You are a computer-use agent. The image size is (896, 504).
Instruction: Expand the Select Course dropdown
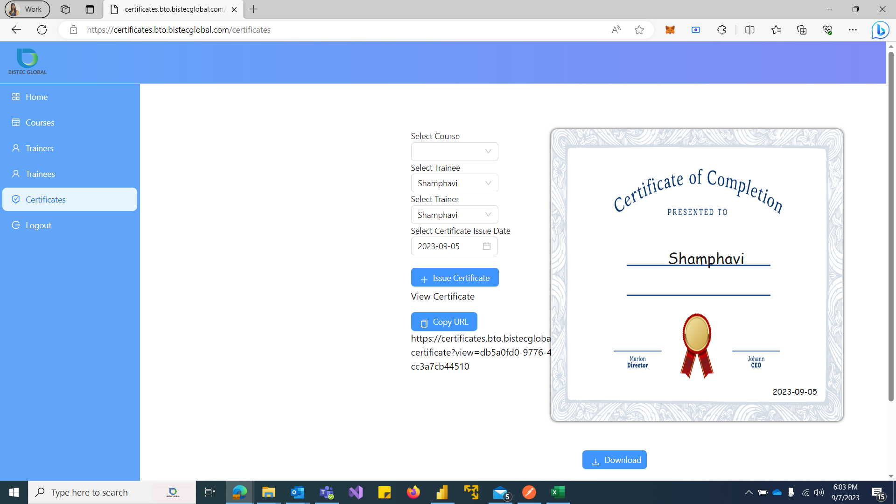click(454, 151)
